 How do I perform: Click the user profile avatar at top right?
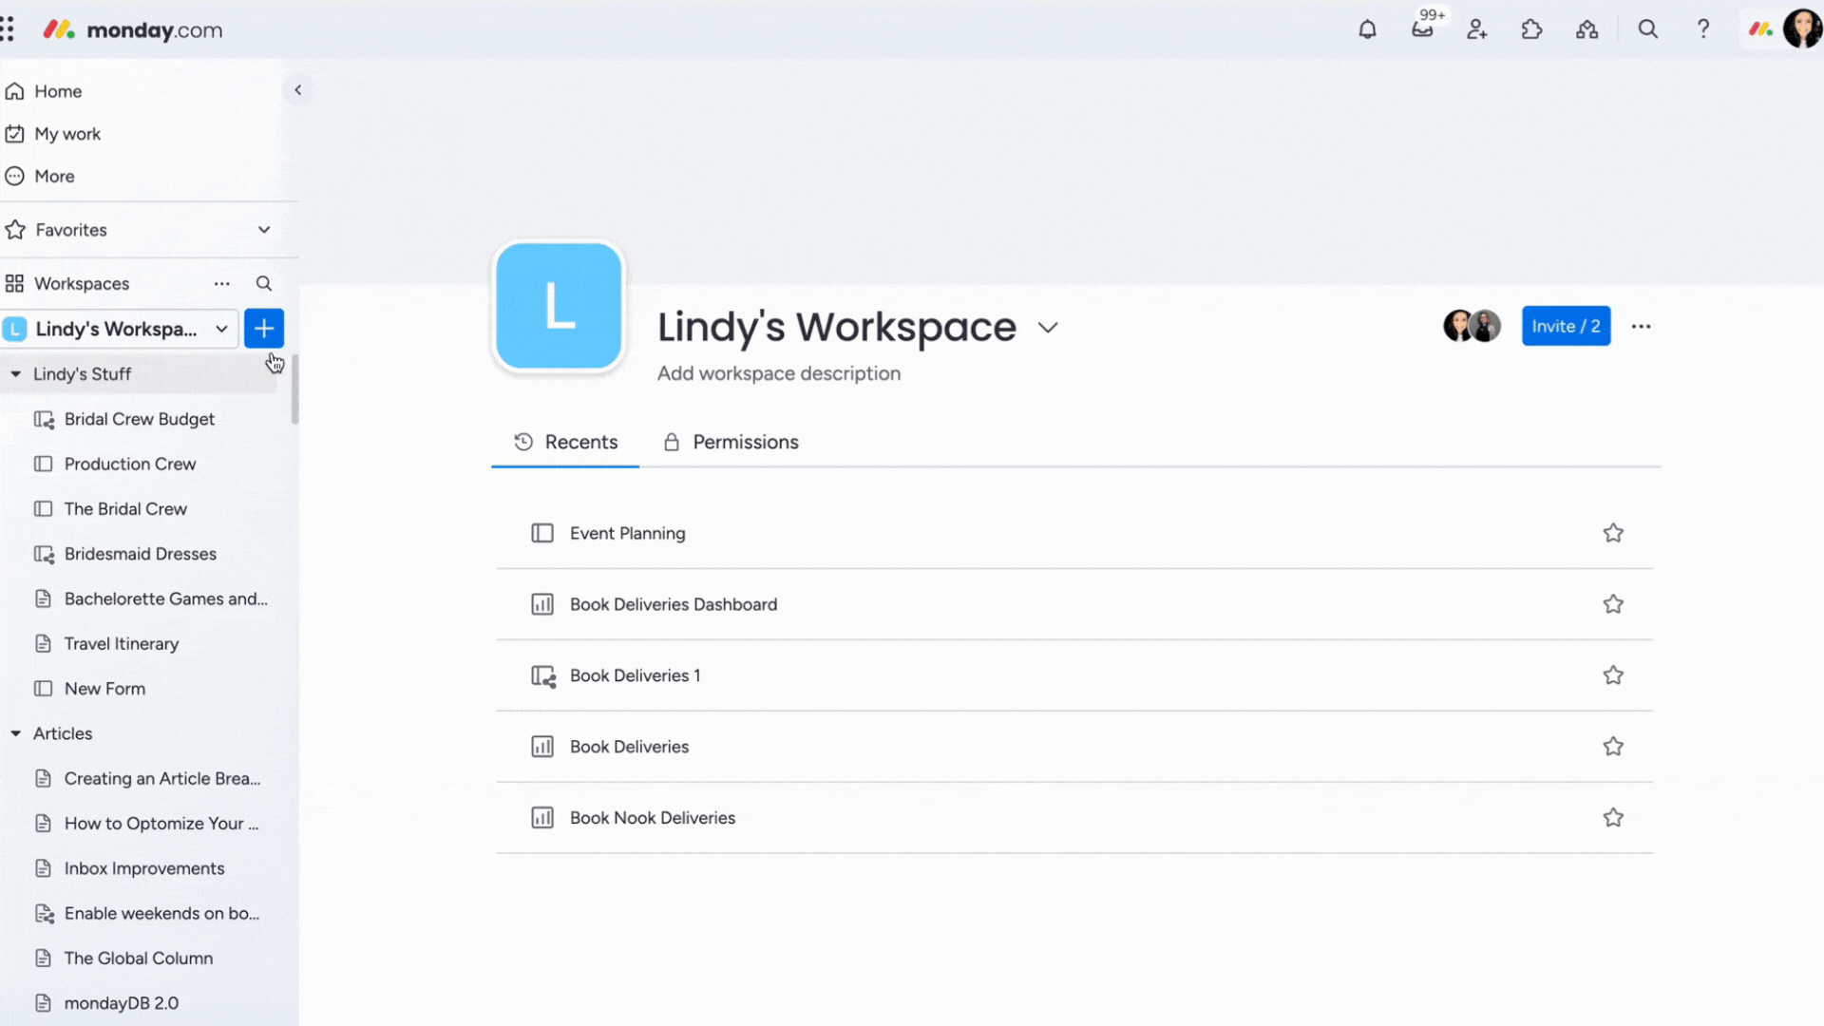(x=1802, y=29)
